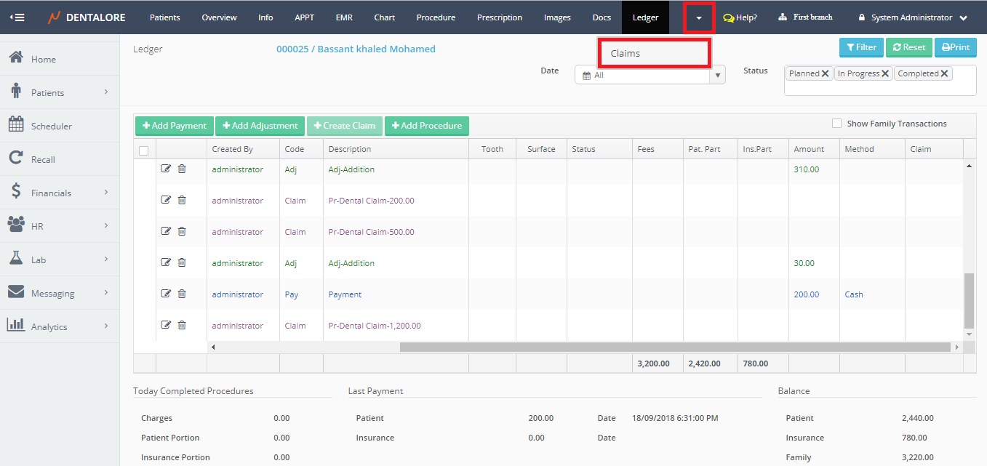987x466 pixels.
Task: Delete the Pr-Dental Claim-500.00 row
Action: click(182, 232)
